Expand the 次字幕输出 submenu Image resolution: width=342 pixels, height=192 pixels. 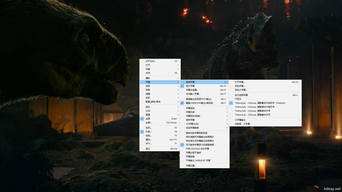click(x=265, y=120)
